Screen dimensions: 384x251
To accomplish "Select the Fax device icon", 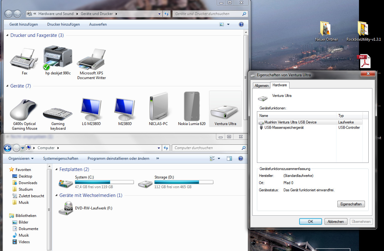I will (24, 59).
